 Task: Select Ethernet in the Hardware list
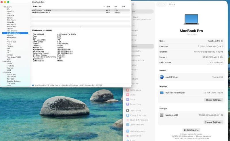coord(10,29)
